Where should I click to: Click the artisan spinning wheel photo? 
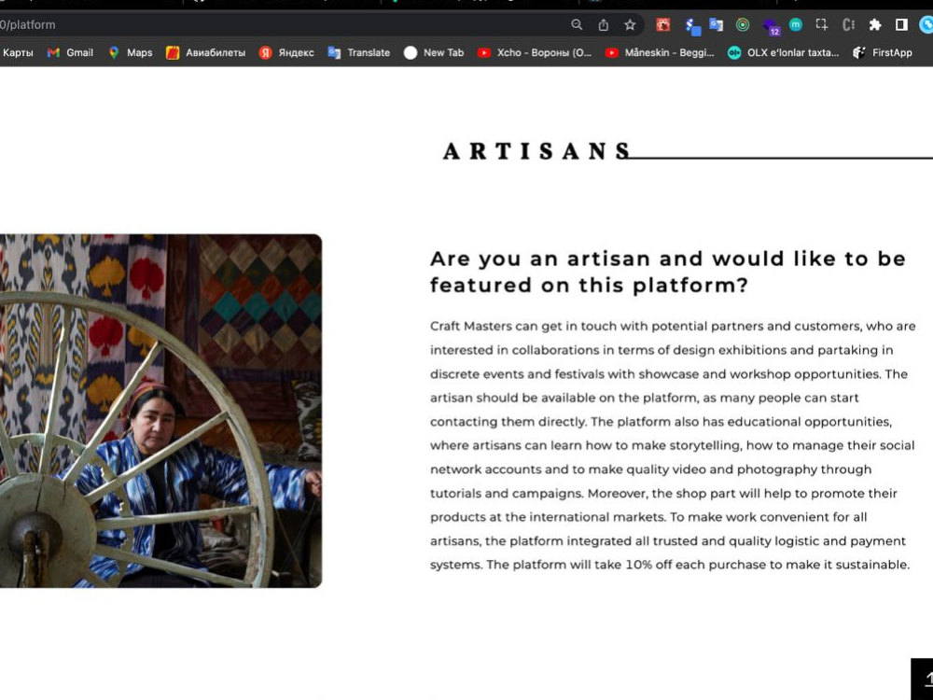pyautogui.click(x=160, y=411)
